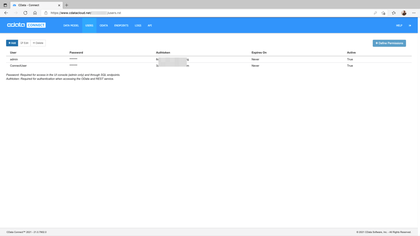
Task: Click admin's True active cell
Action: (x=350, y=59)
